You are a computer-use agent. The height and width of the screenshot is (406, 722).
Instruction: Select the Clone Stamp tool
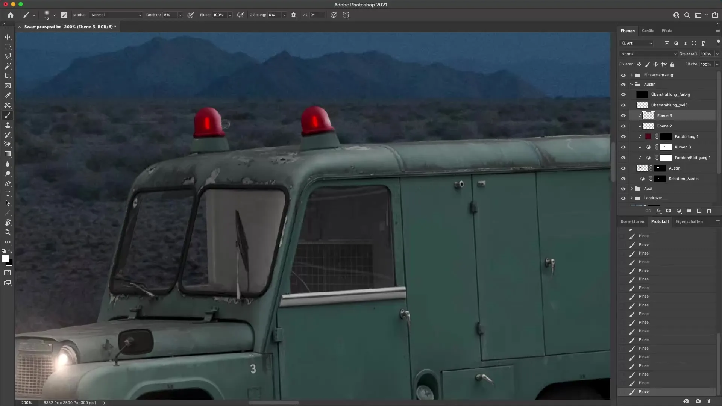pos(8,125)
